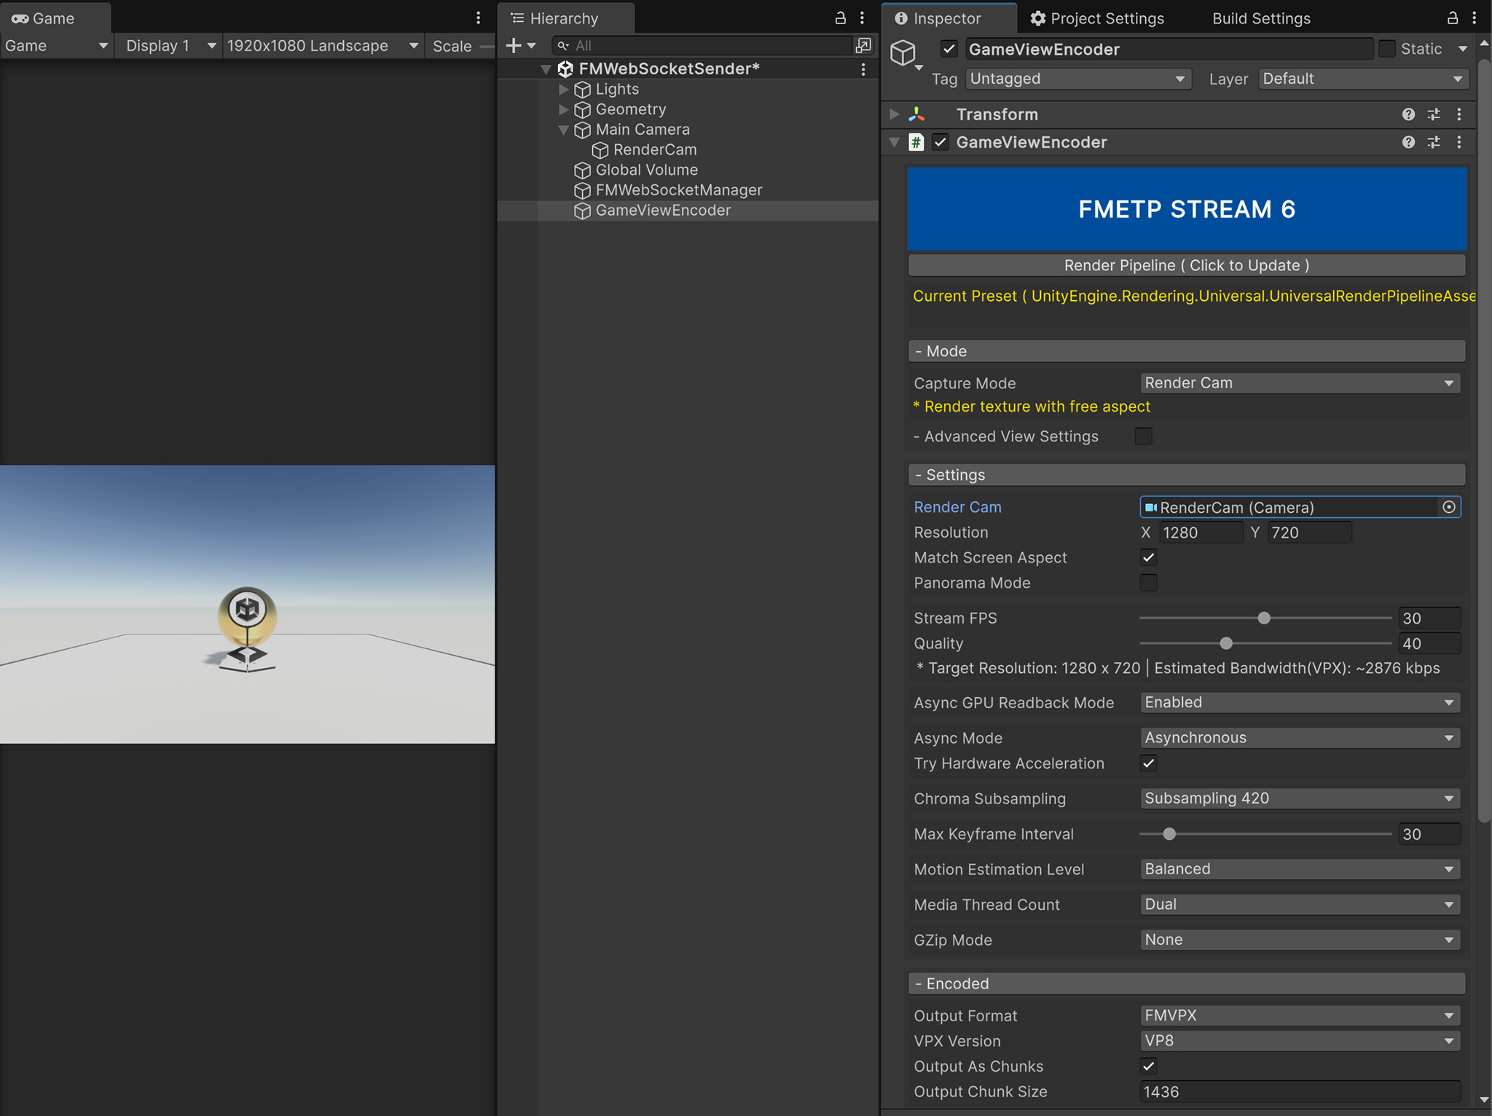Enable Panorama Mode
This screenshot has height=1116, width=1492.
(1148, 583)
